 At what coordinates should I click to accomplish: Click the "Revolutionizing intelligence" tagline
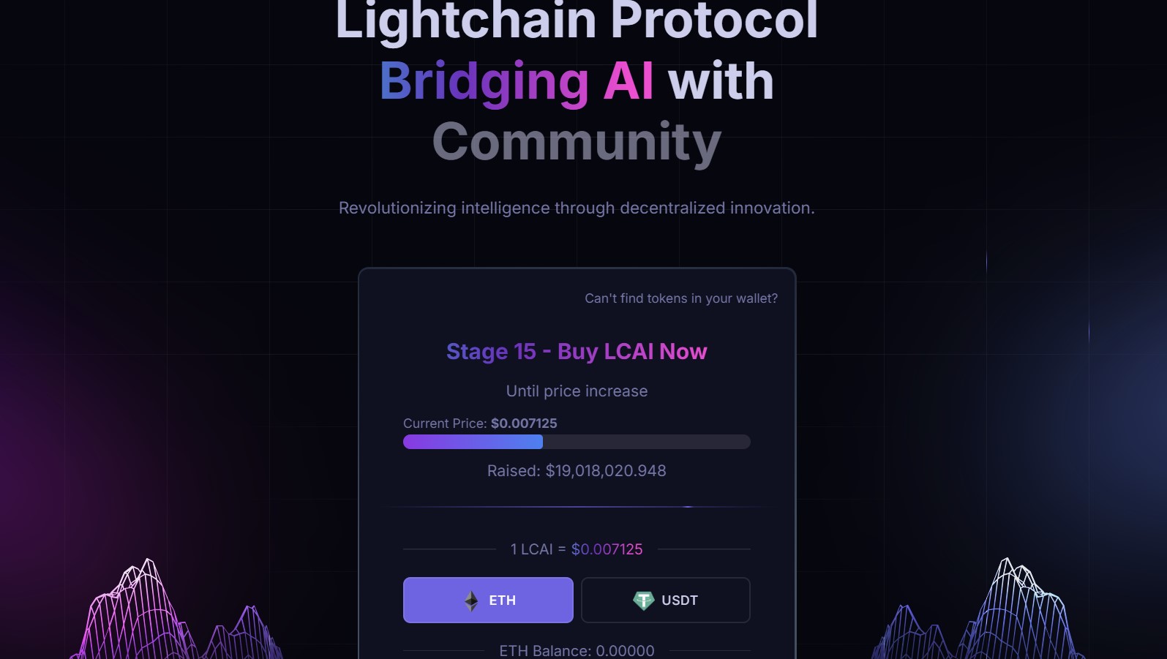(x=577, y=208)
